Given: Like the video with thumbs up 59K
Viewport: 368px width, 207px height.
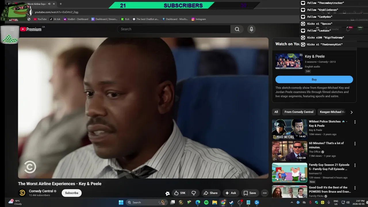Looking at the screenshot, I should tap(180, 193).
